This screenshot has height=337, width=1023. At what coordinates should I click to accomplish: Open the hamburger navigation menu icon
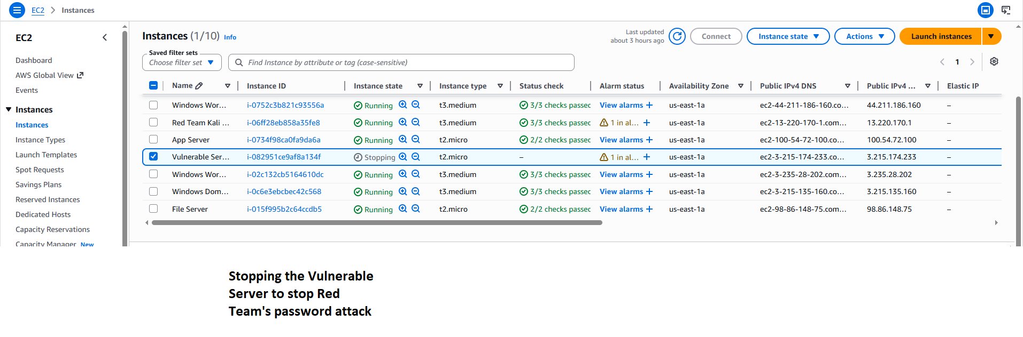click(17, 10)
